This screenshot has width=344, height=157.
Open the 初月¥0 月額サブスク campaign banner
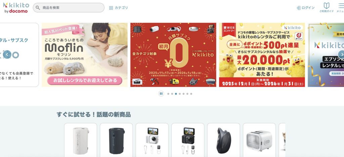tap(173, 55)
